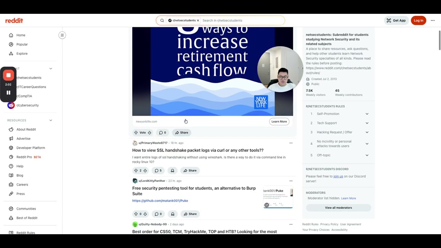Collapse the Recent section chevron
Viewport: 441px width, 248px height.
point(51,69)
